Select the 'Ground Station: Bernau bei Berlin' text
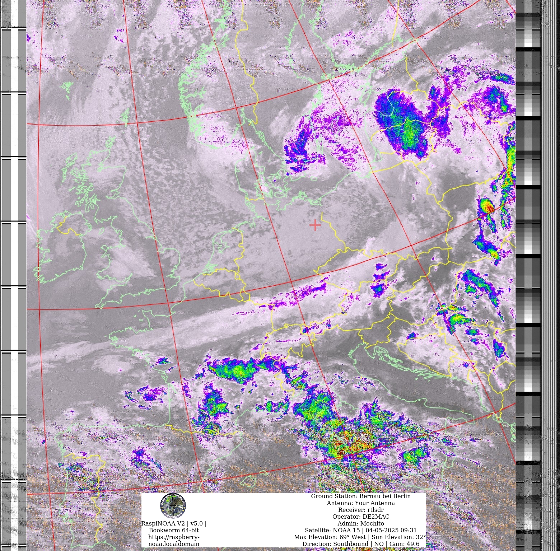Image resolution: width=560 pixels, height=551 pixels. (x=360, y=496)
